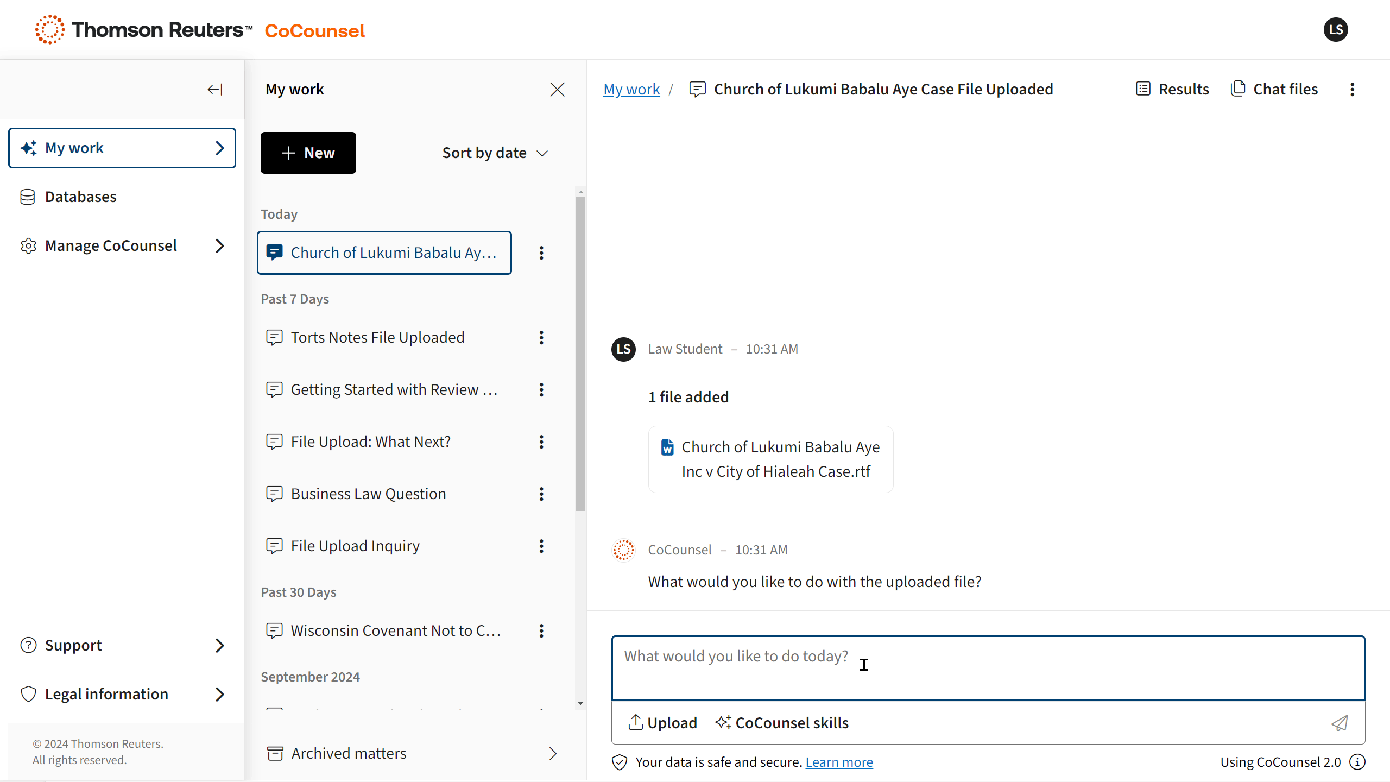Open the File Upload Inquiry chat
This screenshot has height=782, width=1390.
tap(355, 546)
